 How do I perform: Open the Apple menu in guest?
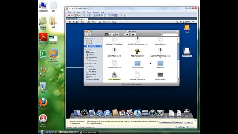click(70, 22)
